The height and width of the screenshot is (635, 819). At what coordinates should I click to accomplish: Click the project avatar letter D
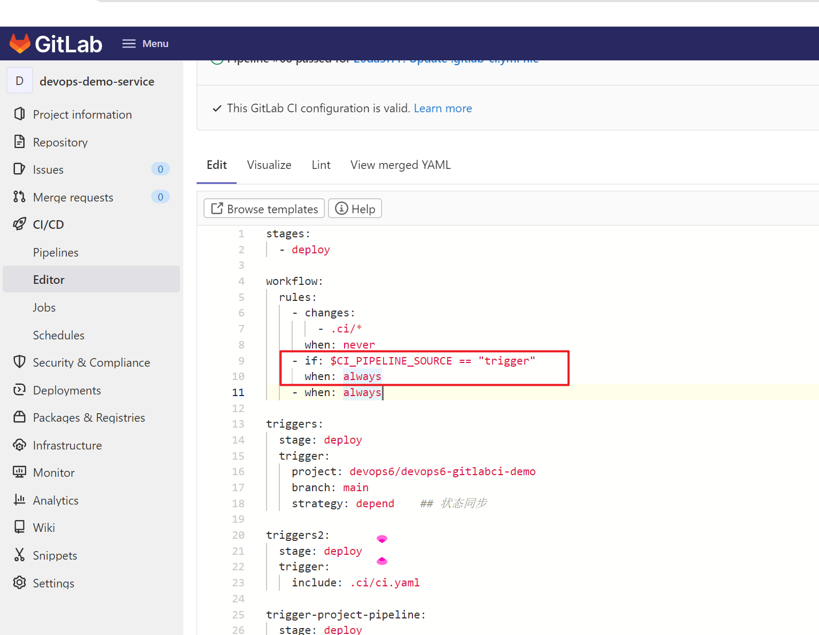pos(20,81)
